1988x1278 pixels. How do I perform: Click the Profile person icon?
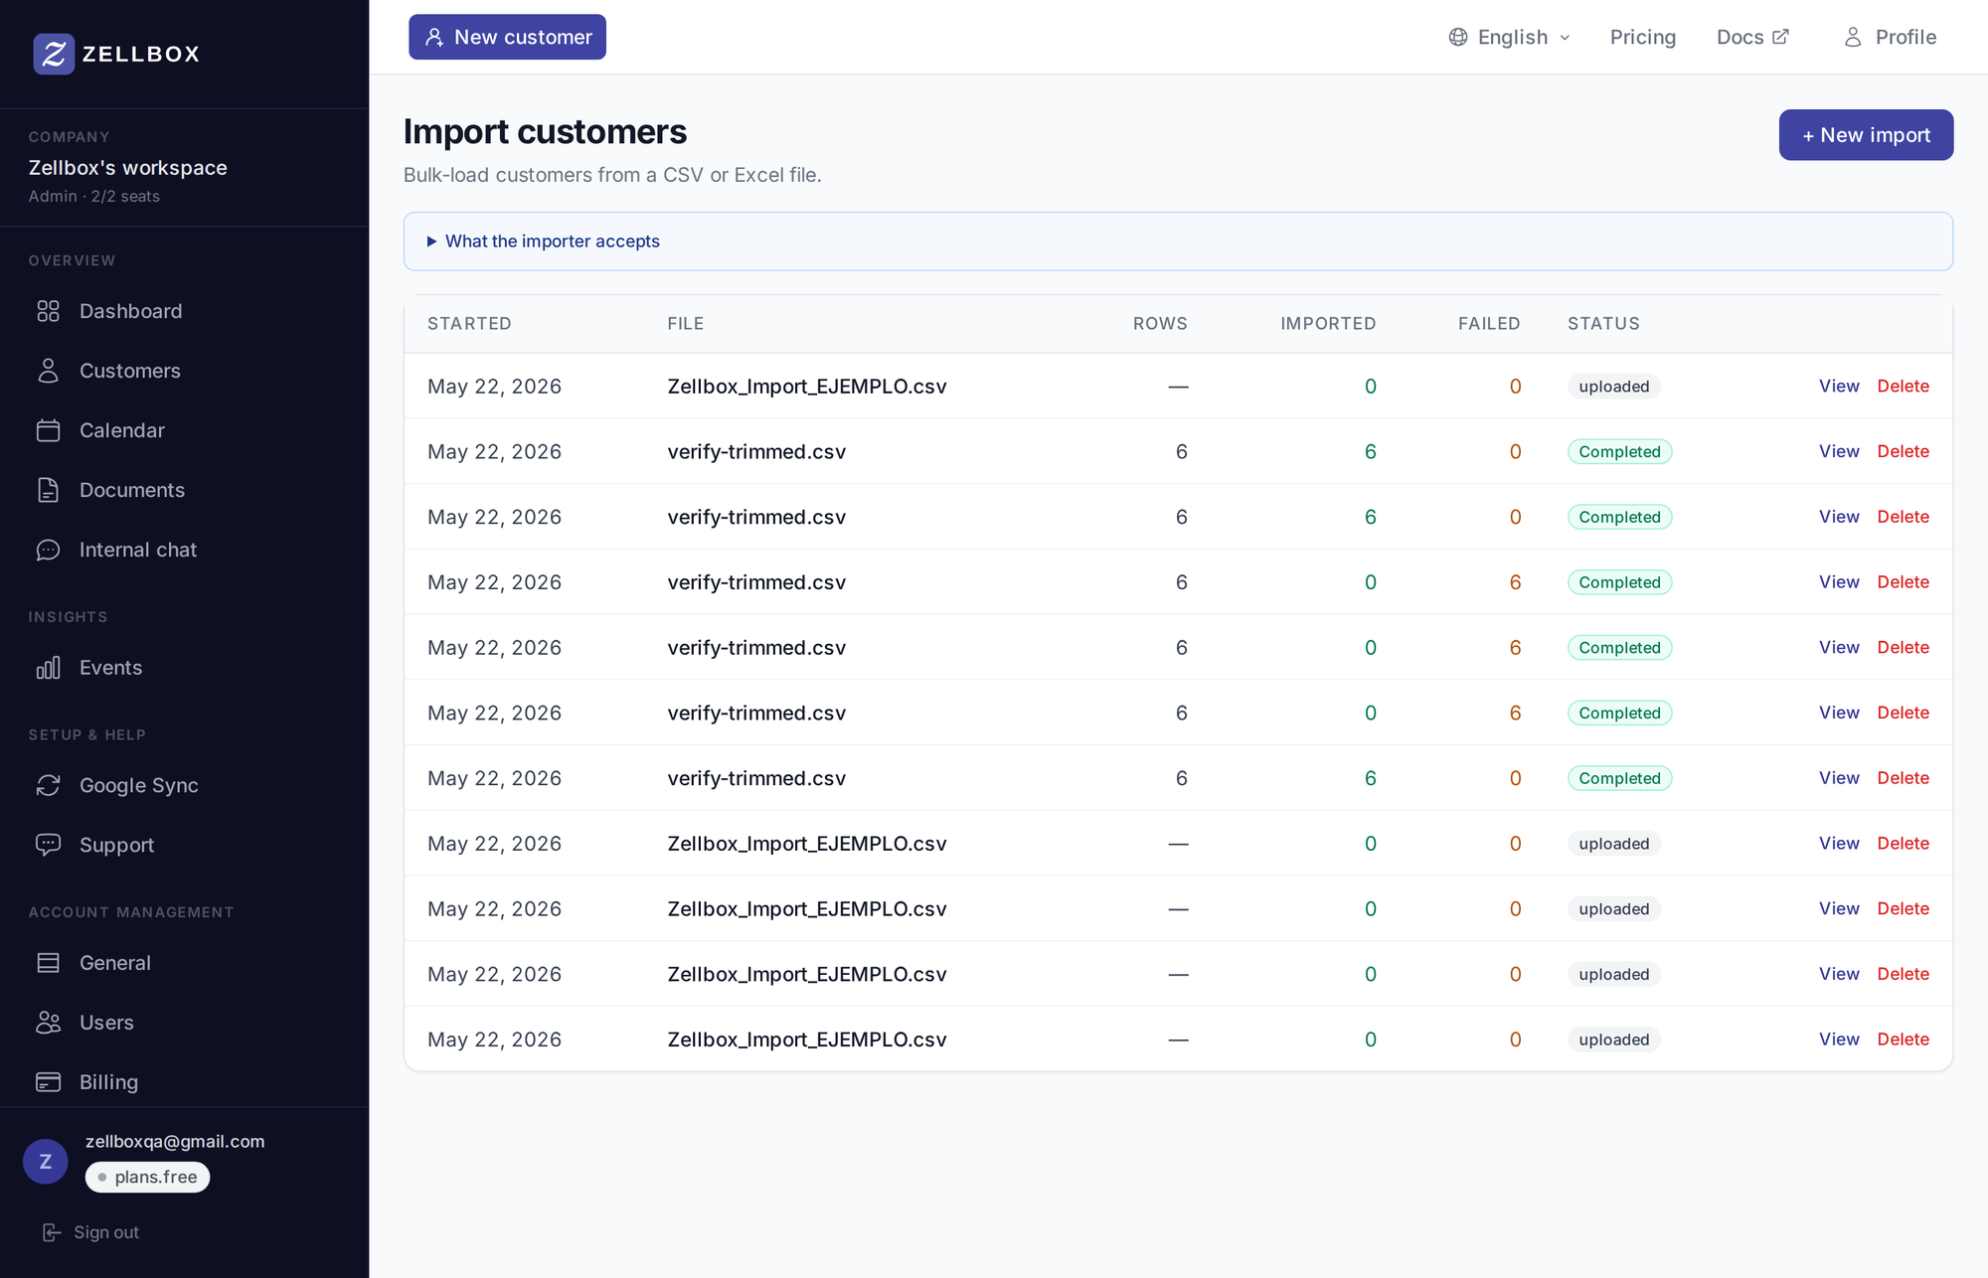1853,37
